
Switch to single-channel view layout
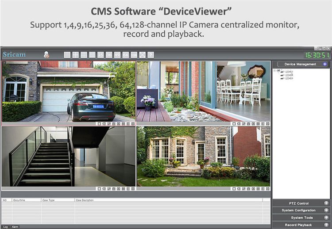click(67, 55)
